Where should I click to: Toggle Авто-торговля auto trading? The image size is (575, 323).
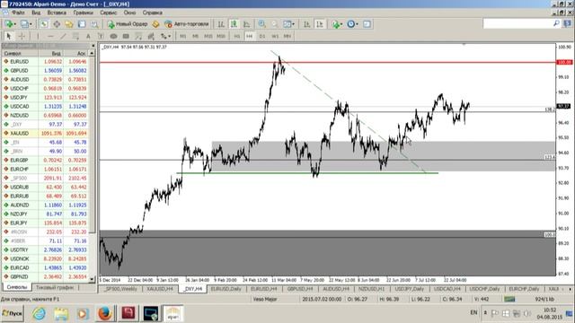point(187,24)
